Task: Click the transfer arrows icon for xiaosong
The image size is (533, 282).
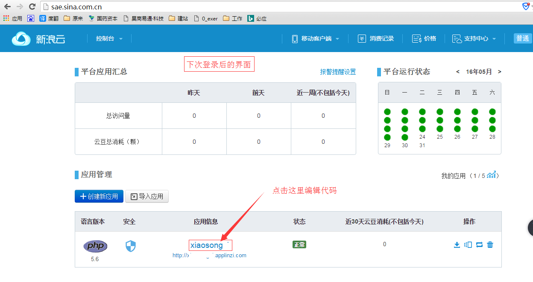Action: 479,244
